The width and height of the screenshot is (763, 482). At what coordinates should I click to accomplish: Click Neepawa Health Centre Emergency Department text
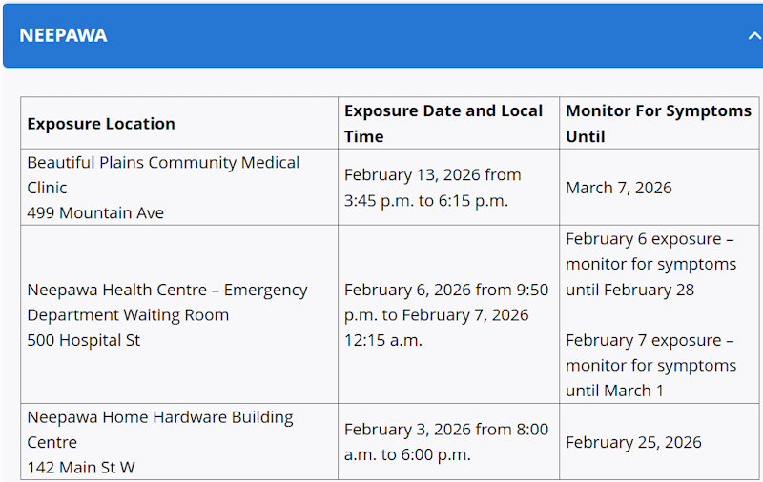pyautogui.click(x=167, y=302)
